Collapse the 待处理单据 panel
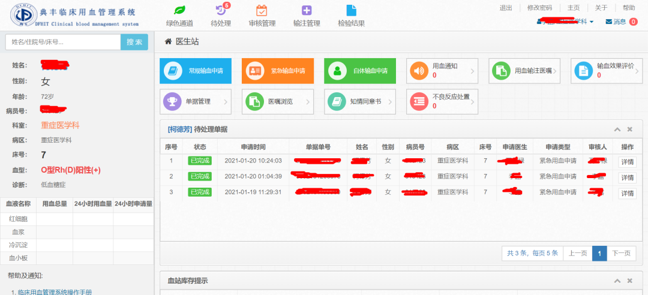Viewport: 648px width, 295px height. 617,130
